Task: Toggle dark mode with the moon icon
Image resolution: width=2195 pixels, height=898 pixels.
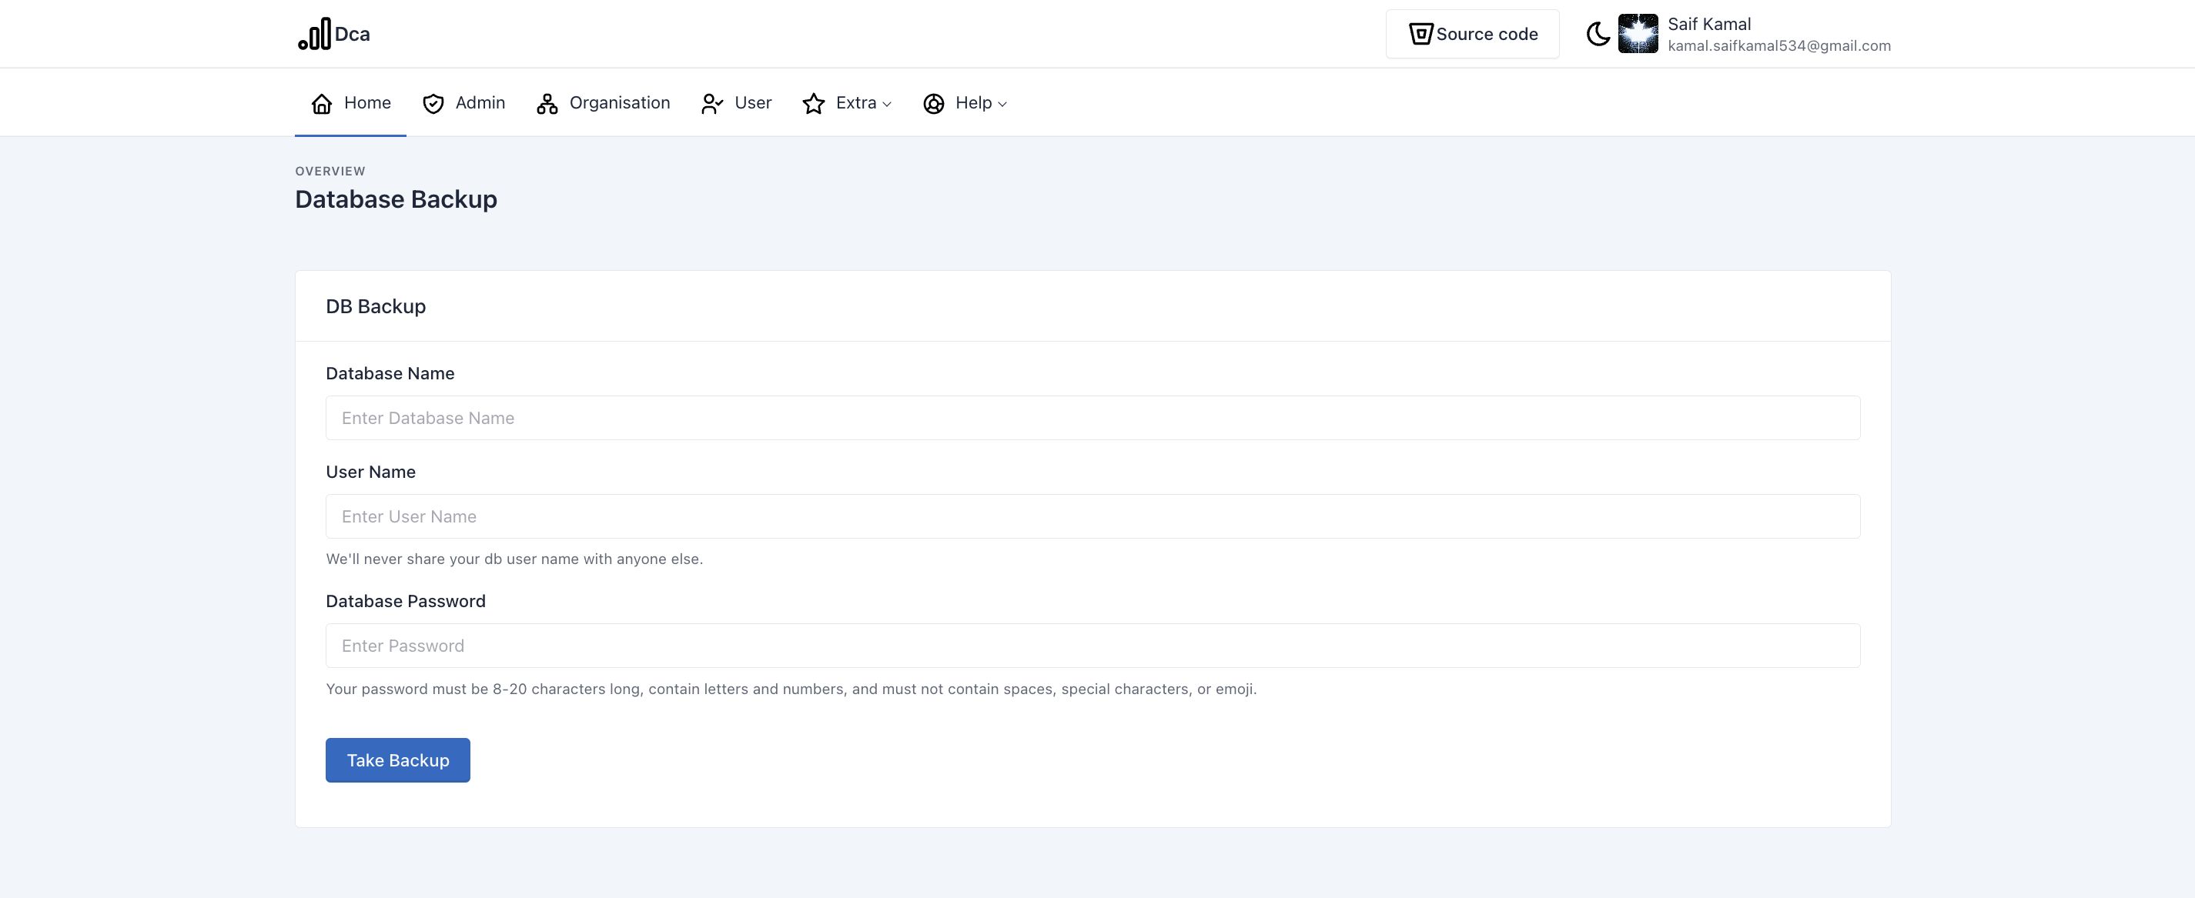Action: point(1598,34)
